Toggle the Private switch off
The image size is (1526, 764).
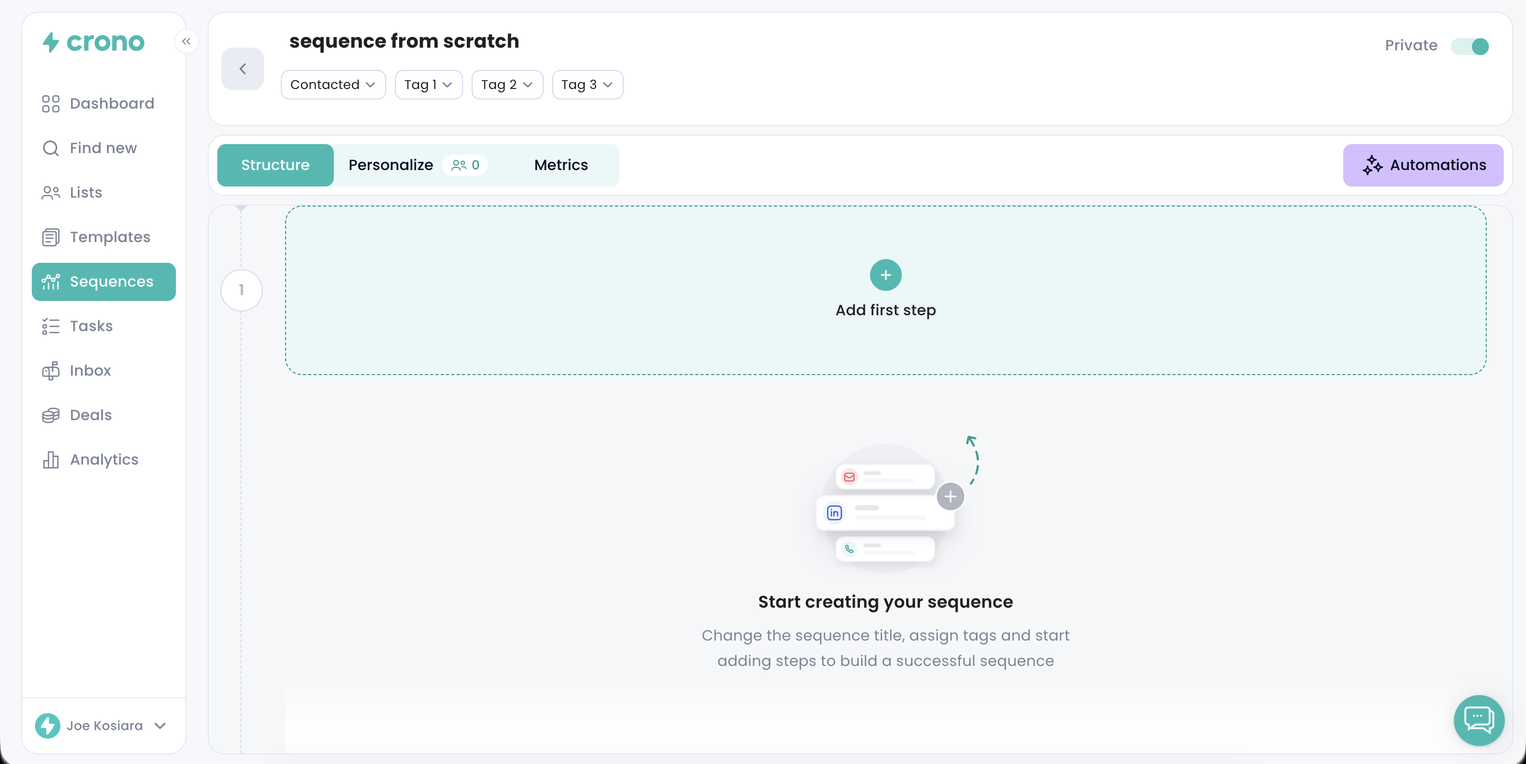point(1470,46)
